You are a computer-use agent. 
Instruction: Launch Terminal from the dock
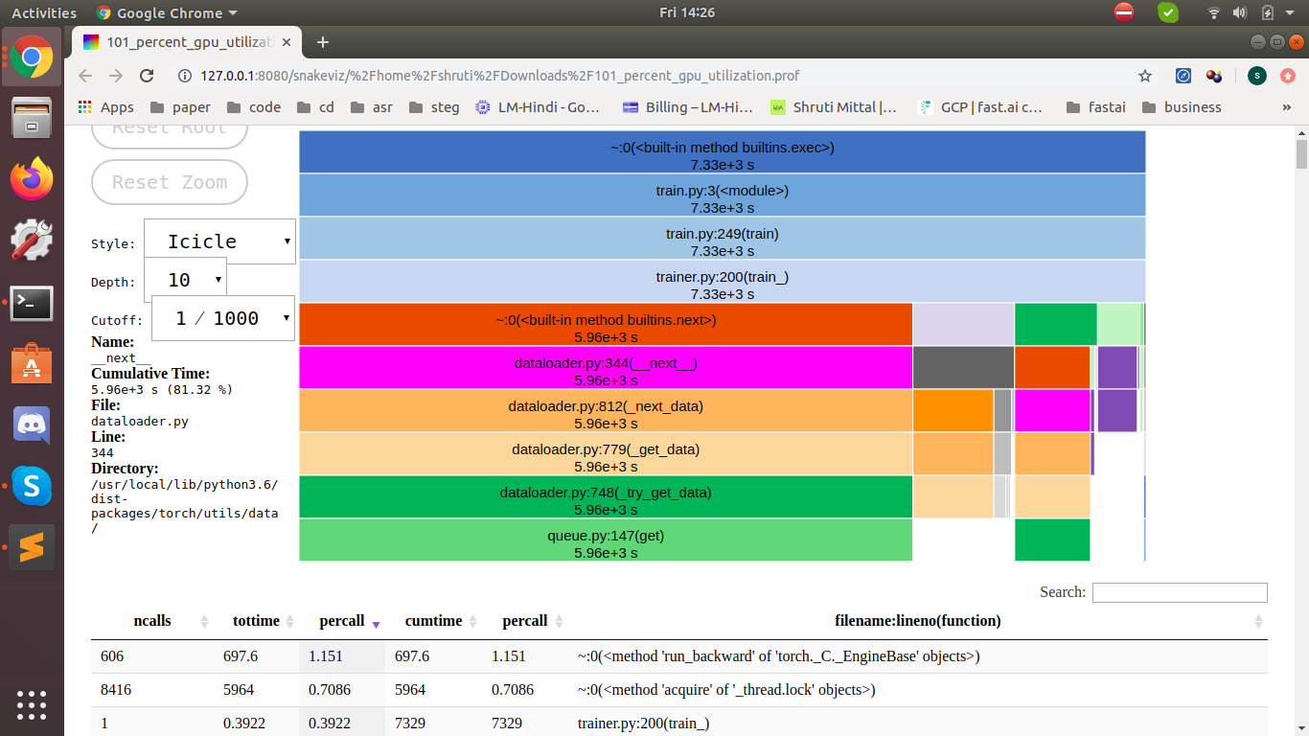[32, 303]
